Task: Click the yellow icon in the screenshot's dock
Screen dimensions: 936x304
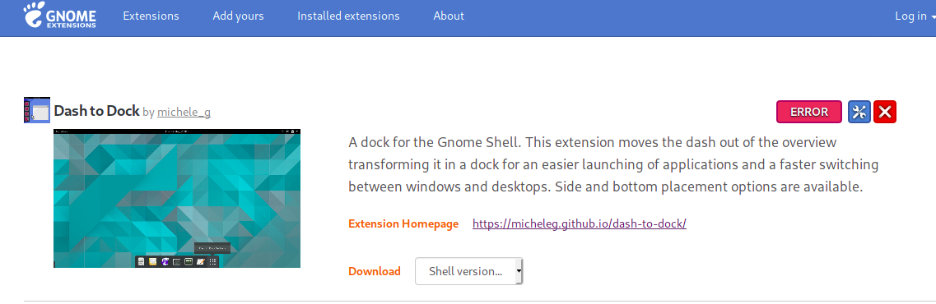Action: pos(153,261)
